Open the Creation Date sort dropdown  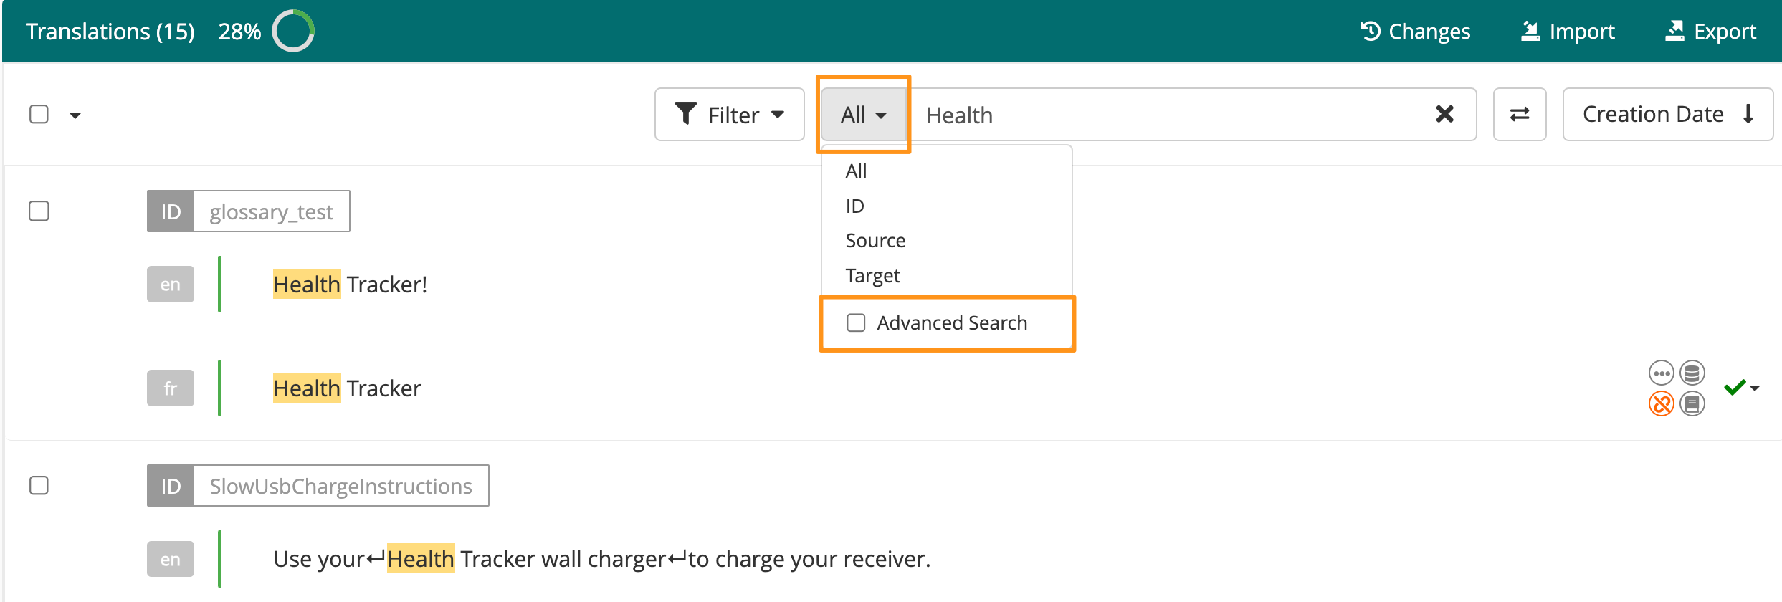(1667, 114)
